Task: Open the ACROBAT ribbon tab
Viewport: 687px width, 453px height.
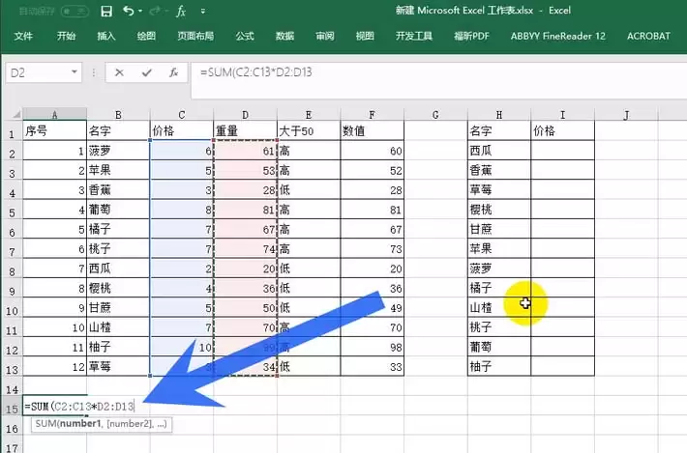Action: click(x=648, y=37)
